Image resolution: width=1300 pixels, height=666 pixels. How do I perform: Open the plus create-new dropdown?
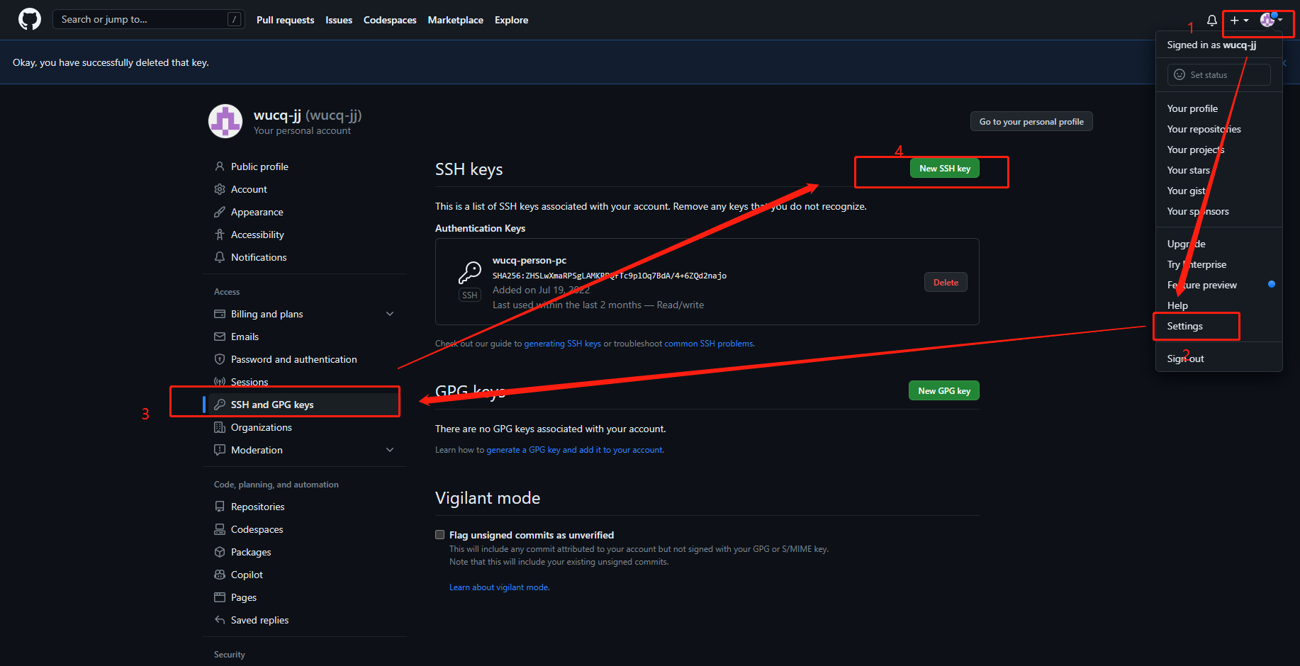[1239, 21]
